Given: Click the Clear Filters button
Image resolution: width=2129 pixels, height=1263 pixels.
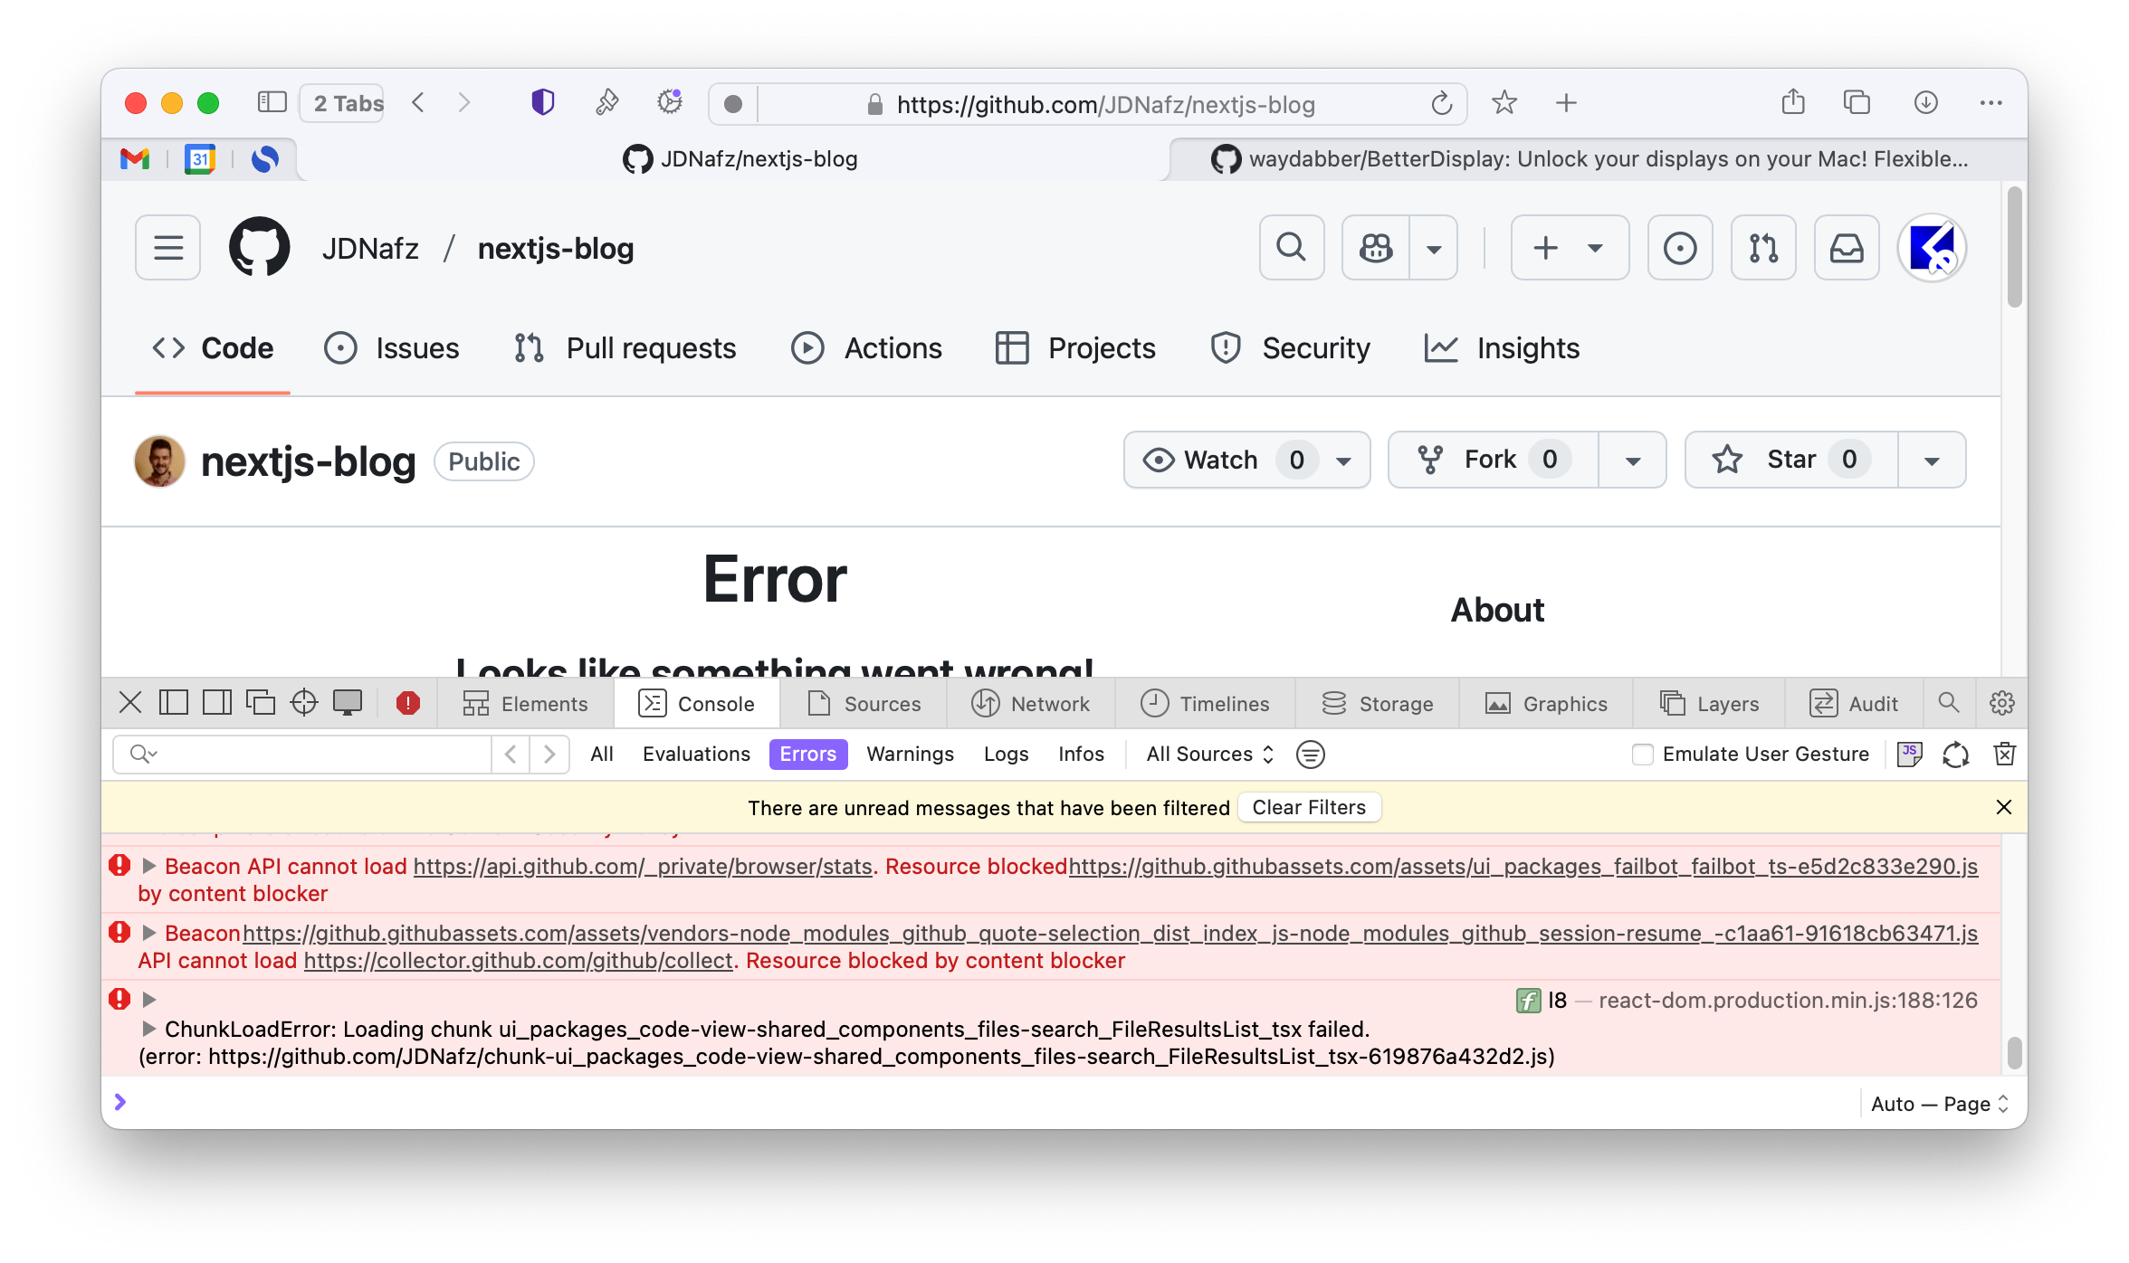Looking at the screenshot, I should coord(1308,807).
